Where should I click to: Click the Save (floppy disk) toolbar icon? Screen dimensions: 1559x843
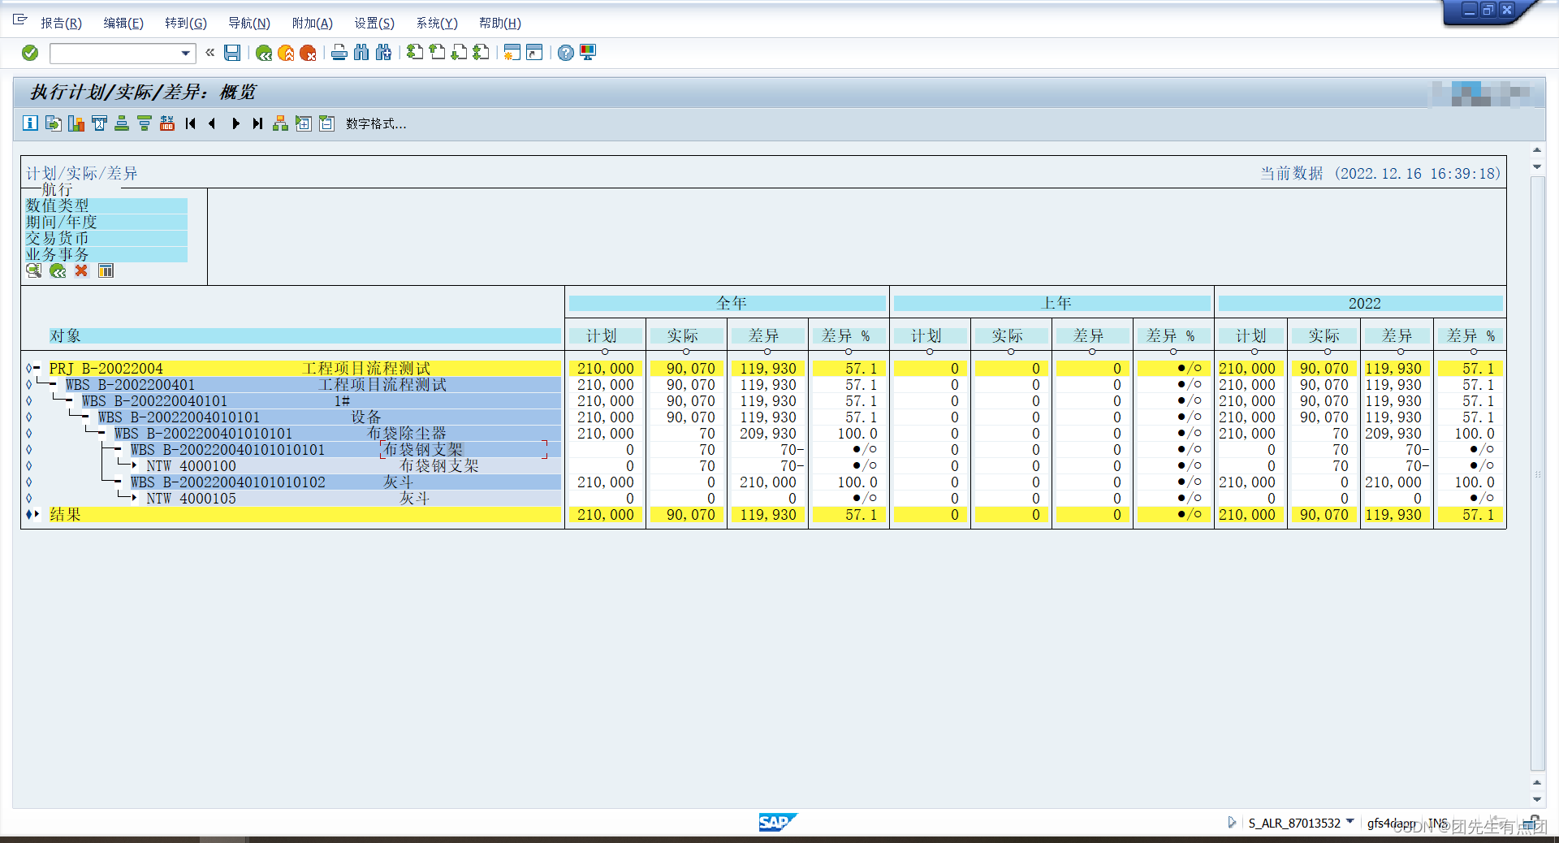(232, 52)
